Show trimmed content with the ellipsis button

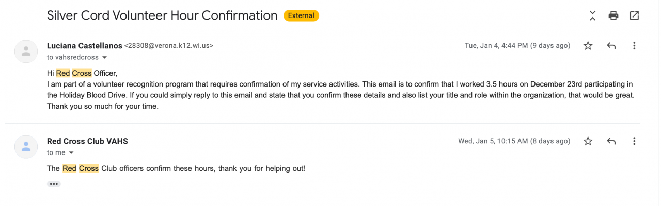tap(54, 184)
